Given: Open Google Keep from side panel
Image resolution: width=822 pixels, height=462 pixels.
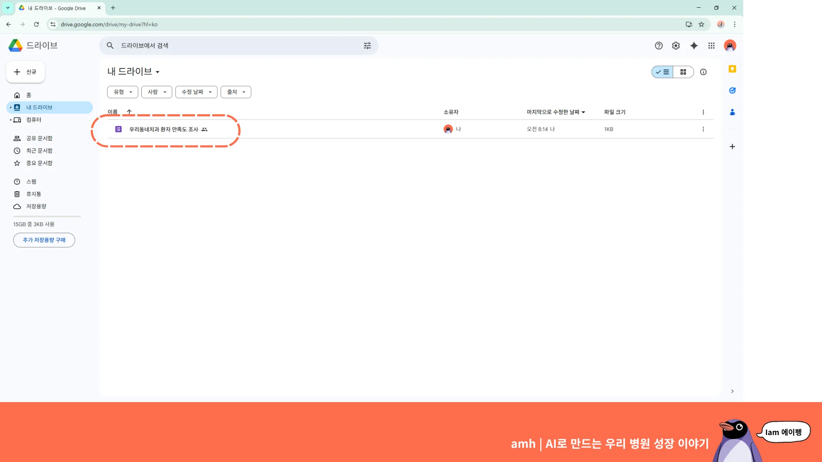Looking at the screenshot, I should (732, 69).
